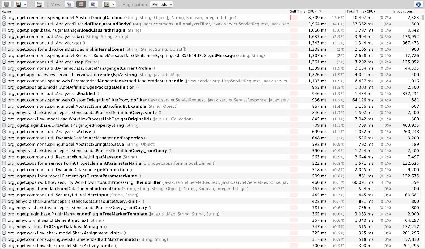Select the SharkAssignment.<init> method row
Image resolution: width=425 pixels, height=249 pixels.
210,233
